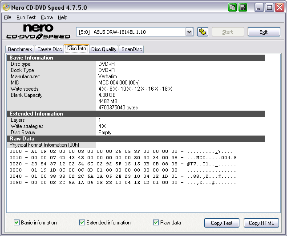Screen dimensions: 287x236
Task: Close the Nero CD-DVD Speed window
Action: [280, 8]
